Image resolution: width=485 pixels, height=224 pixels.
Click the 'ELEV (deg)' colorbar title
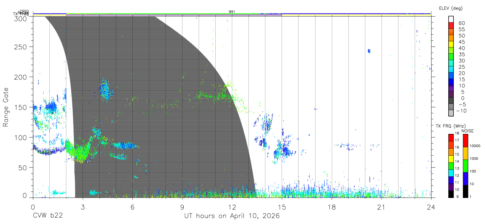tap(450, 8)
